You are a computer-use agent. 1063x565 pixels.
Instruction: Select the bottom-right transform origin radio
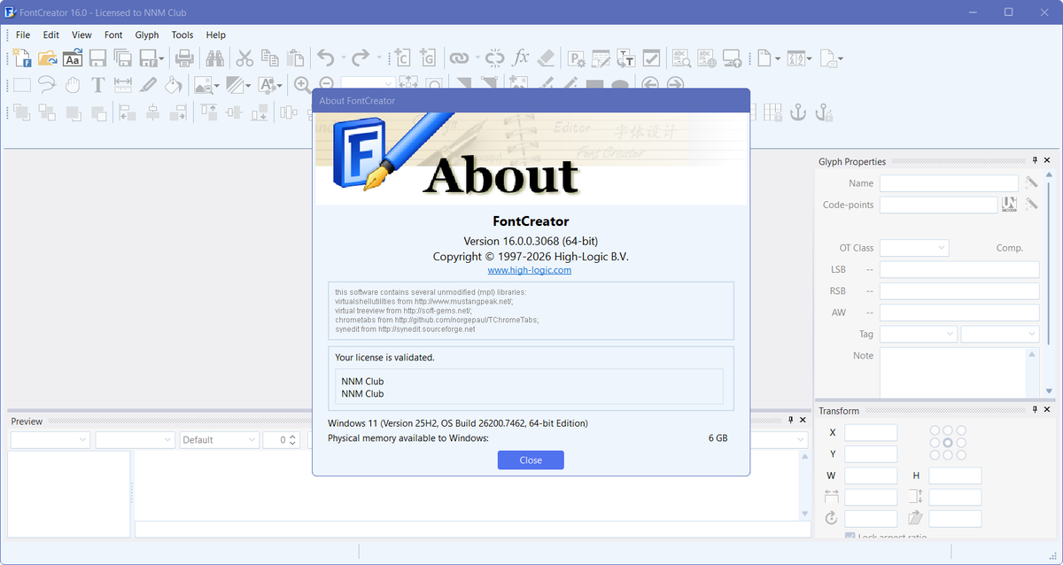[960, 454]
